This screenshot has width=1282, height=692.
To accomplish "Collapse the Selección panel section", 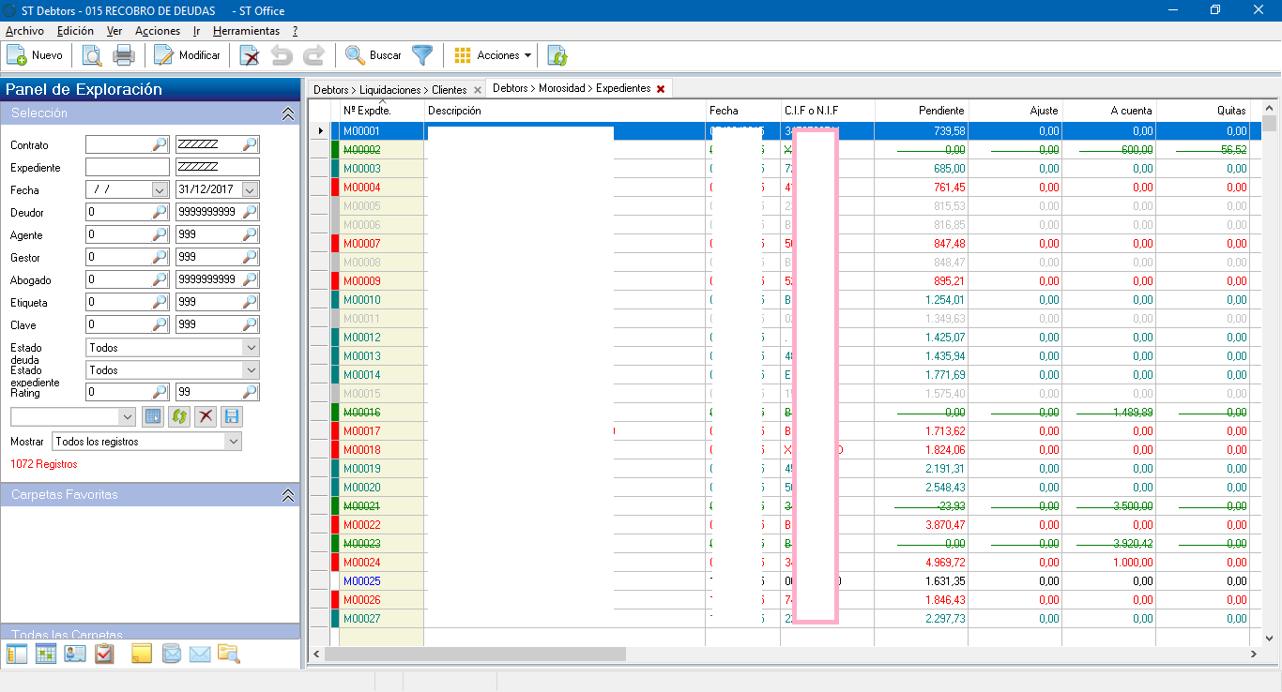I will 288,113.
